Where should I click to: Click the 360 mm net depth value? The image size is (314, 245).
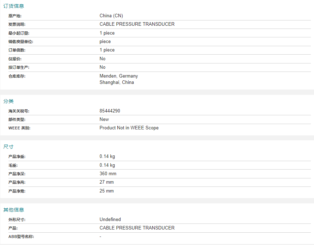(108, 173)
